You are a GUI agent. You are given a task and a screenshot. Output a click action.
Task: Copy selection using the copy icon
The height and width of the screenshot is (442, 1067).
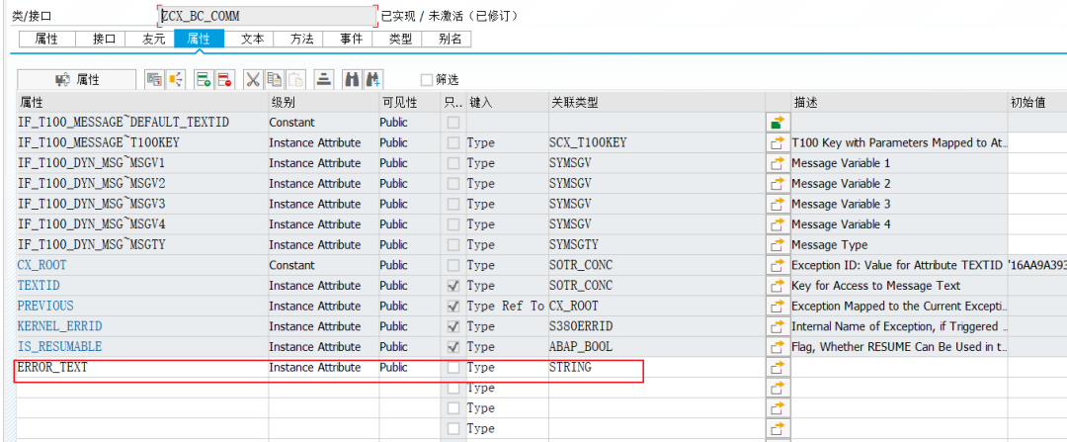click(x=275, y=80)
